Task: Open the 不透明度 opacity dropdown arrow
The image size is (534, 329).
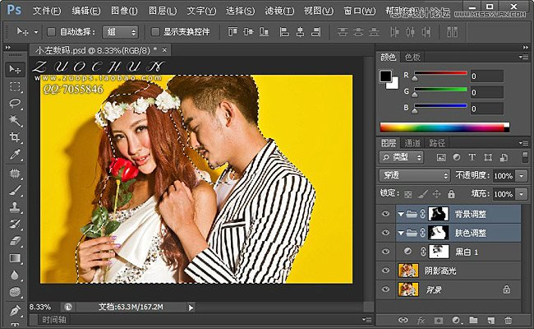Action: [x=522, y=176]
